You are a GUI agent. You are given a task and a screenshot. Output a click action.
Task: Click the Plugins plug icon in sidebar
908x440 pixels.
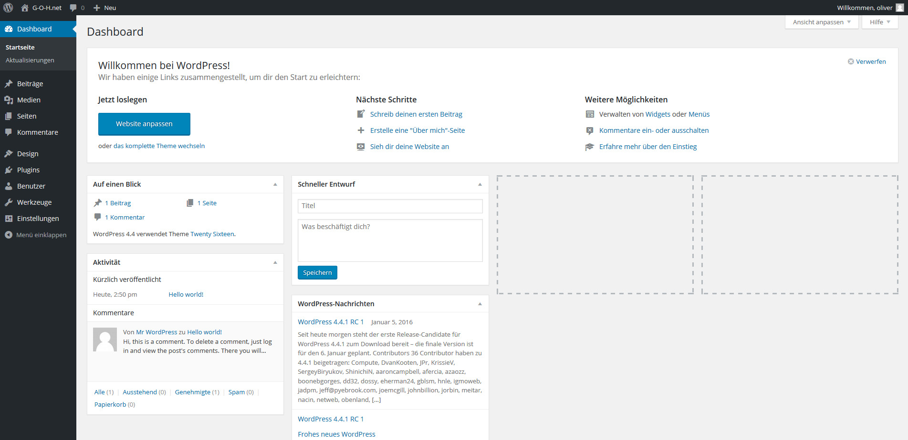click(9, 170)
